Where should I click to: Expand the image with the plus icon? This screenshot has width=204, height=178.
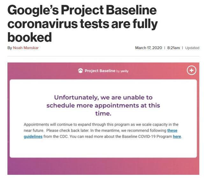(x=191, y=70)
